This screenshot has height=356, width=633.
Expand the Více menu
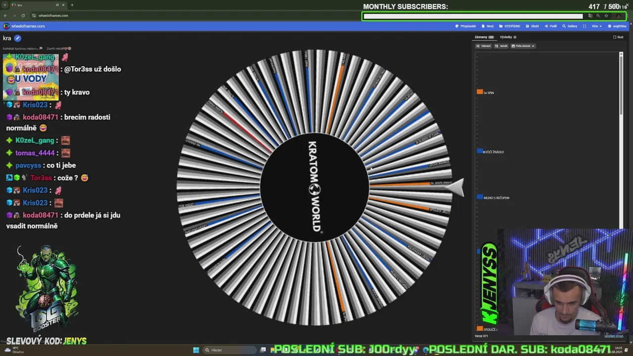point(596,26)
